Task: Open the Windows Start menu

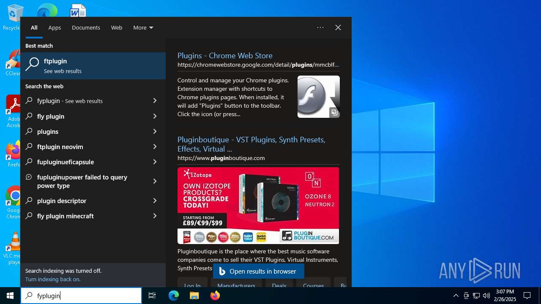Action: pyautogui.click(x=10, y=296)
